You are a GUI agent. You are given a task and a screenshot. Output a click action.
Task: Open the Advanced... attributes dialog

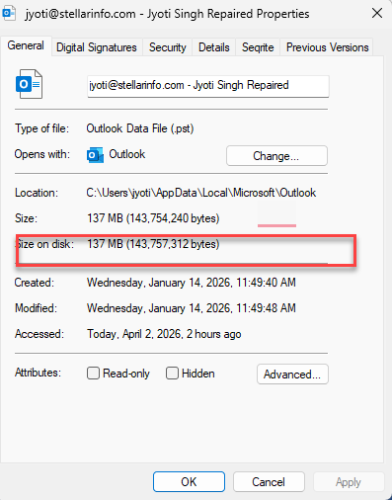click(292, 375)
